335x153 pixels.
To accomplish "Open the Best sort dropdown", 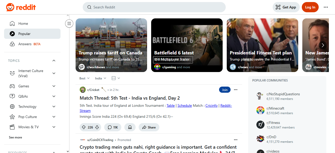I will pos(85,78).
